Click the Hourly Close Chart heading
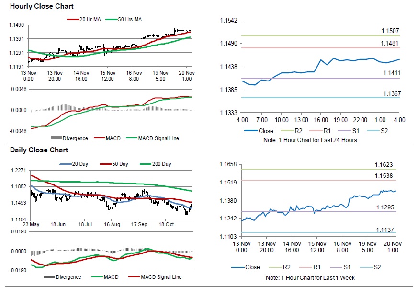 [42, 6]
